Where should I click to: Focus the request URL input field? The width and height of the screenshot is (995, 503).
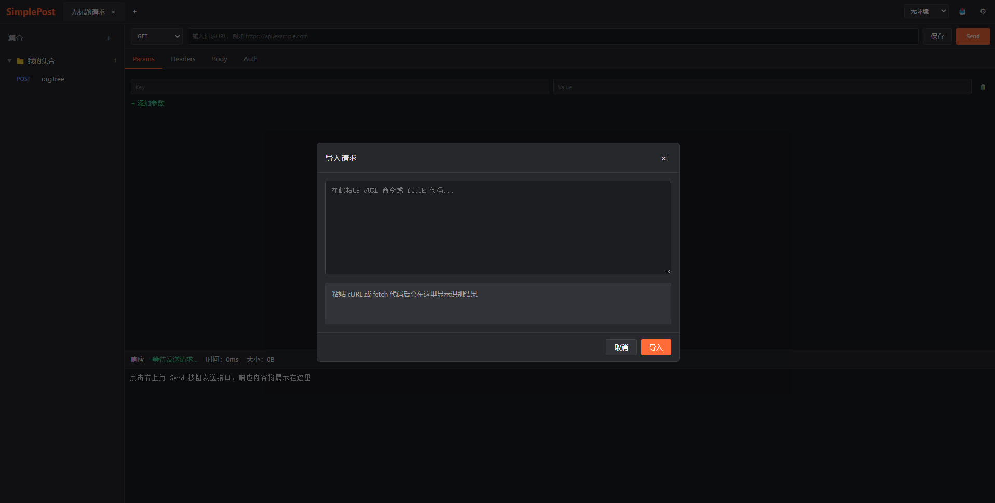point(553,36)
